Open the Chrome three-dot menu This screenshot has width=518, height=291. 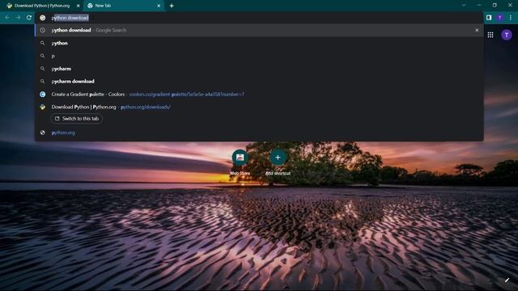[x=511, y=18]
